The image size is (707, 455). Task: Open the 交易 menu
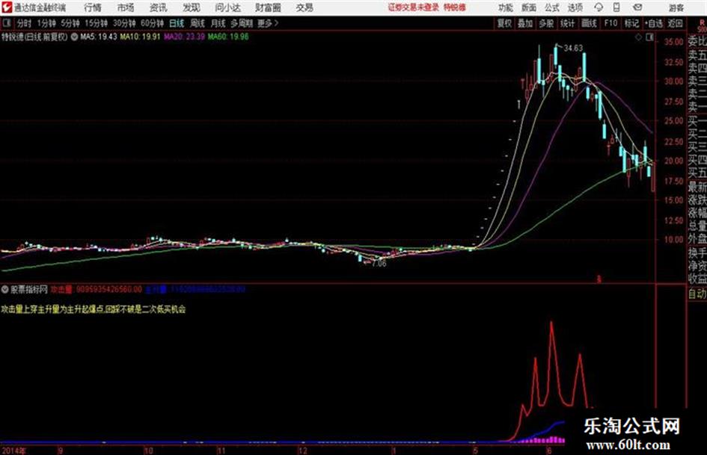[304, 7]
